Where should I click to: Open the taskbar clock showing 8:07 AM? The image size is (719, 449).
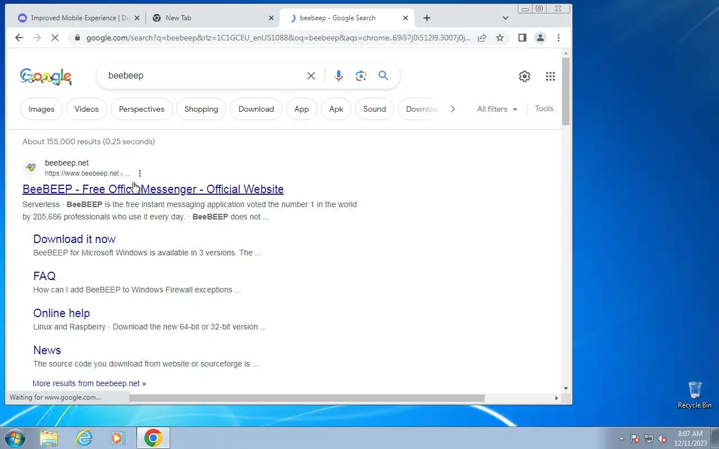[x=690, y=438]
